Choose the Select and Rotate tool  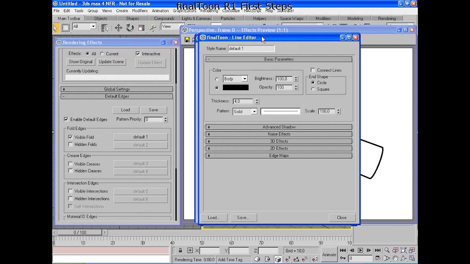tap(130, 28)
